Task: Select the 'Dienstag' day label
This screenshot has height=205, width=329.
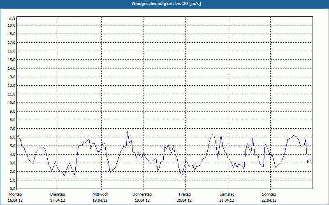Action: [58, 194]
